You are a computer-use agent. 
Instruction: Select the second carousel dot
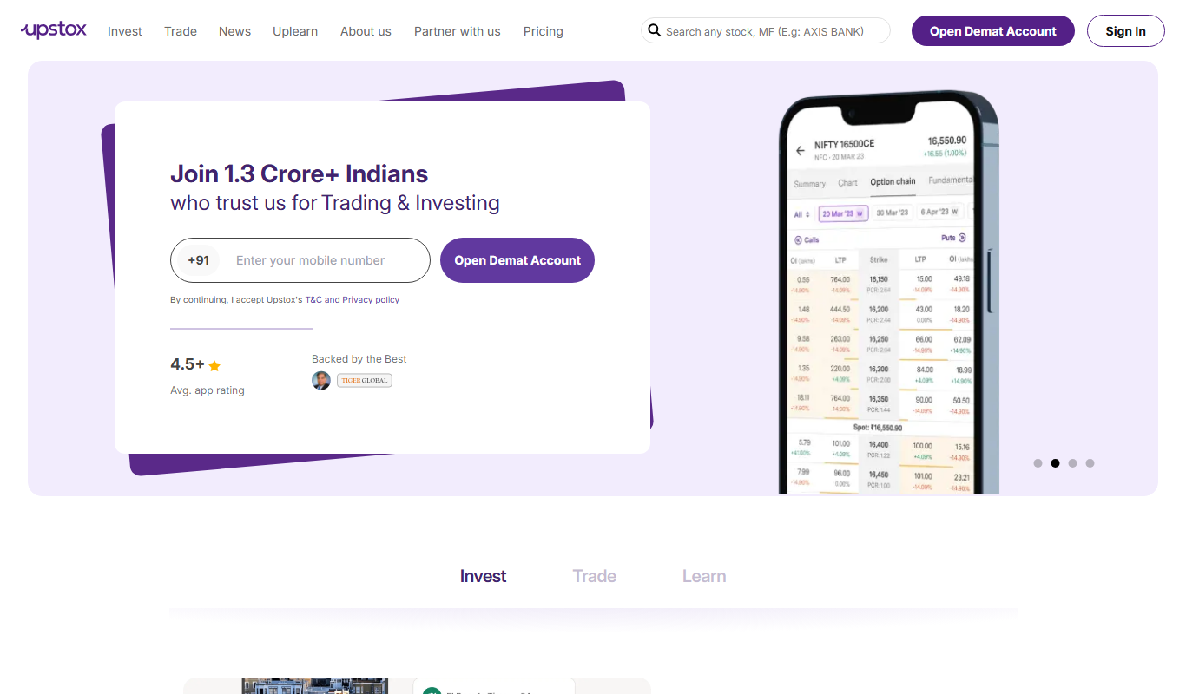pos(1055,463)
